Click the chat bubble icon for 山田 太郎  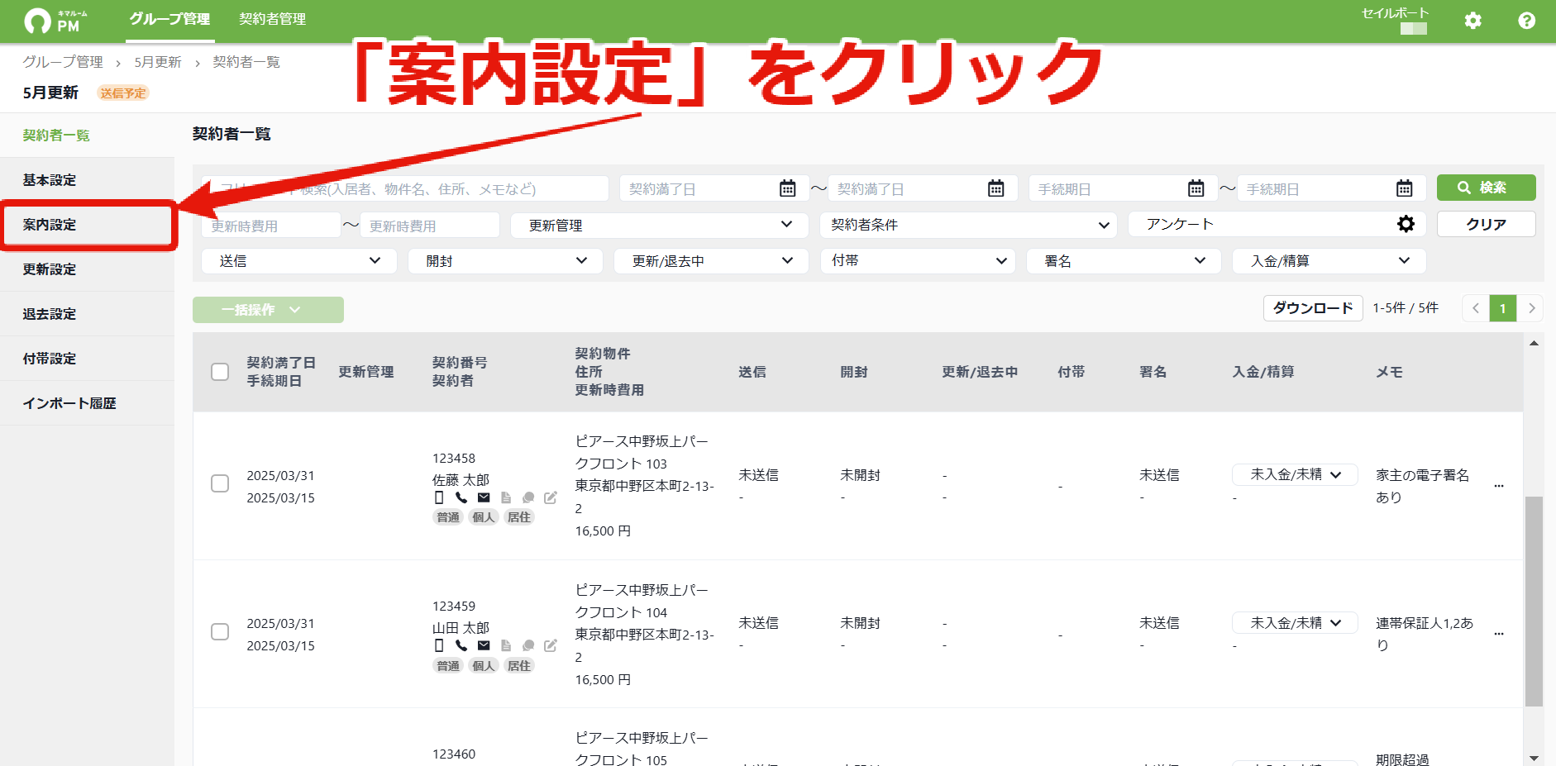528,645
